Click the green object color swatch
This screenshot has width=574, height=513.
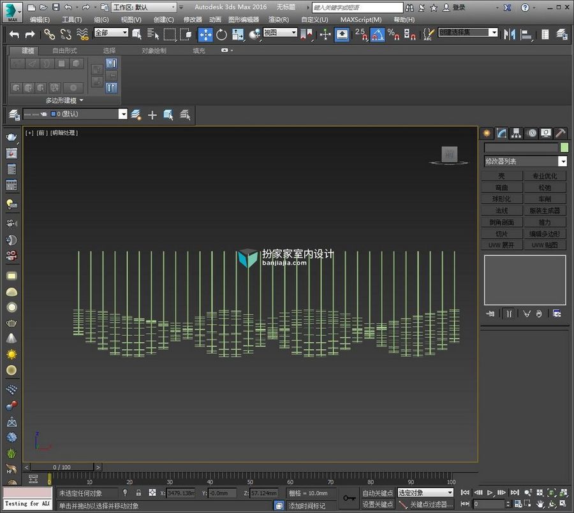(564, 147)
